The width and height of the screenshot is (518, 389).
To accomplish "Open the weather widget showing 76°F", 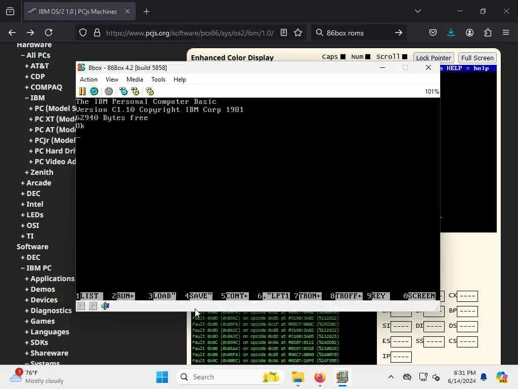I will pyautogui.click(x=36, y=377).
